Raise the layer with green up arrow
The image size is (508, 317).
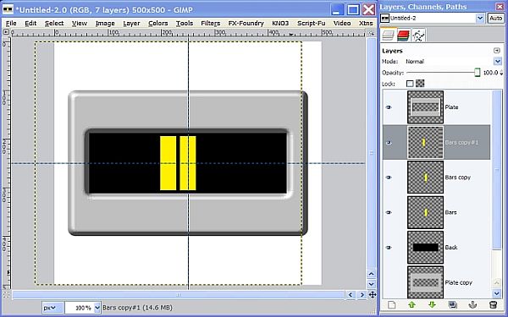click(x=411, y=304)
